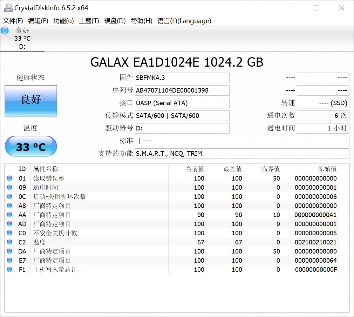Image resolution: width=354 pixels, height=317 pixels.
Task: Select the status dot next to 温度 attribute C2
Action: (9, 242)
